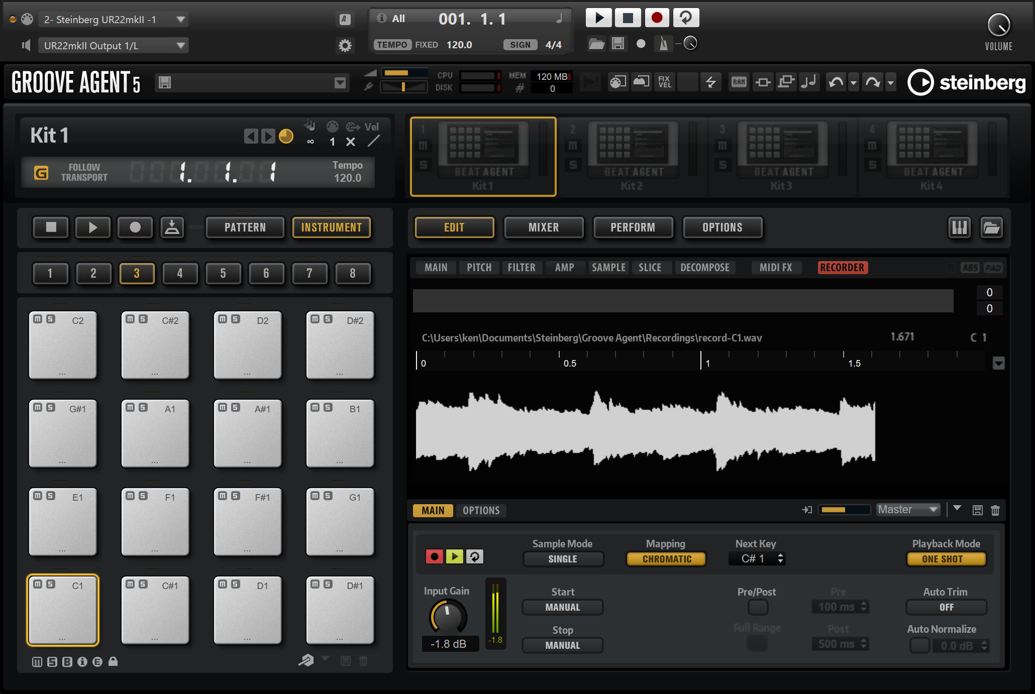
Task: Switch to PATTERN pads
Action: [245, 227]
